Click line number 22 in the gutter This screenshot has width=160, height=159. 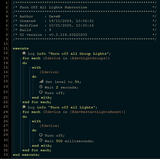(6, 102)
